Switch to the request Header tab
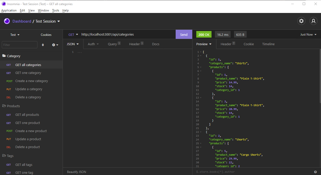The image size is (321, 175). coord(136,44)
